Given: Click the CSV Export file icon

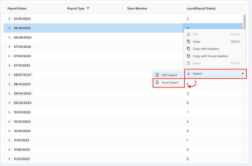Looking at the screenshot, I should tap(157, 75).
